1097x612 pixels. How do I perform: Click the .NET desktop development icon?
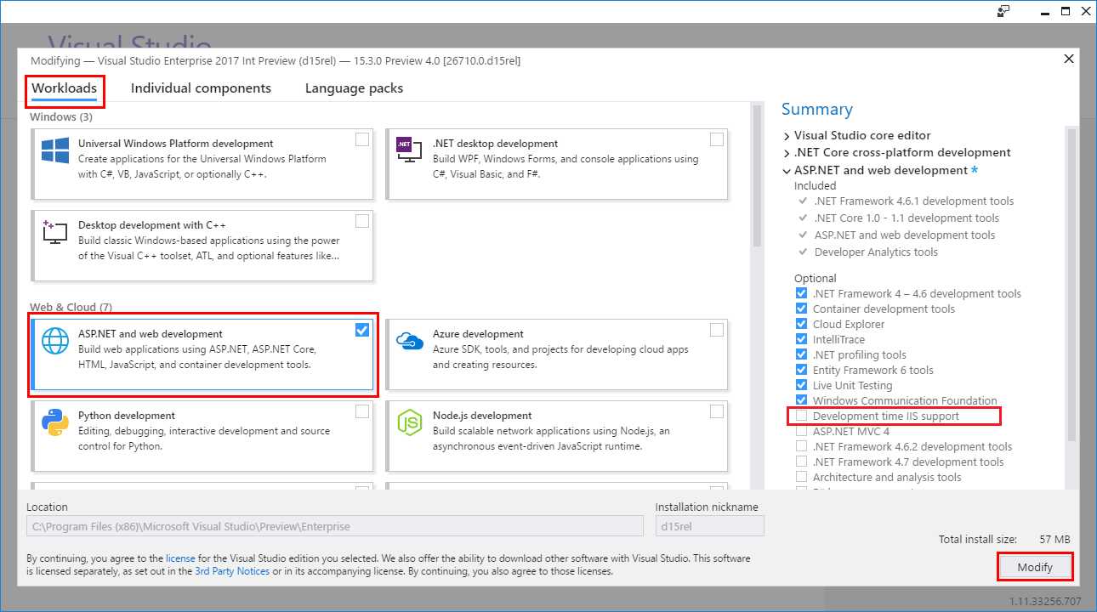click(x=410, y=151)
